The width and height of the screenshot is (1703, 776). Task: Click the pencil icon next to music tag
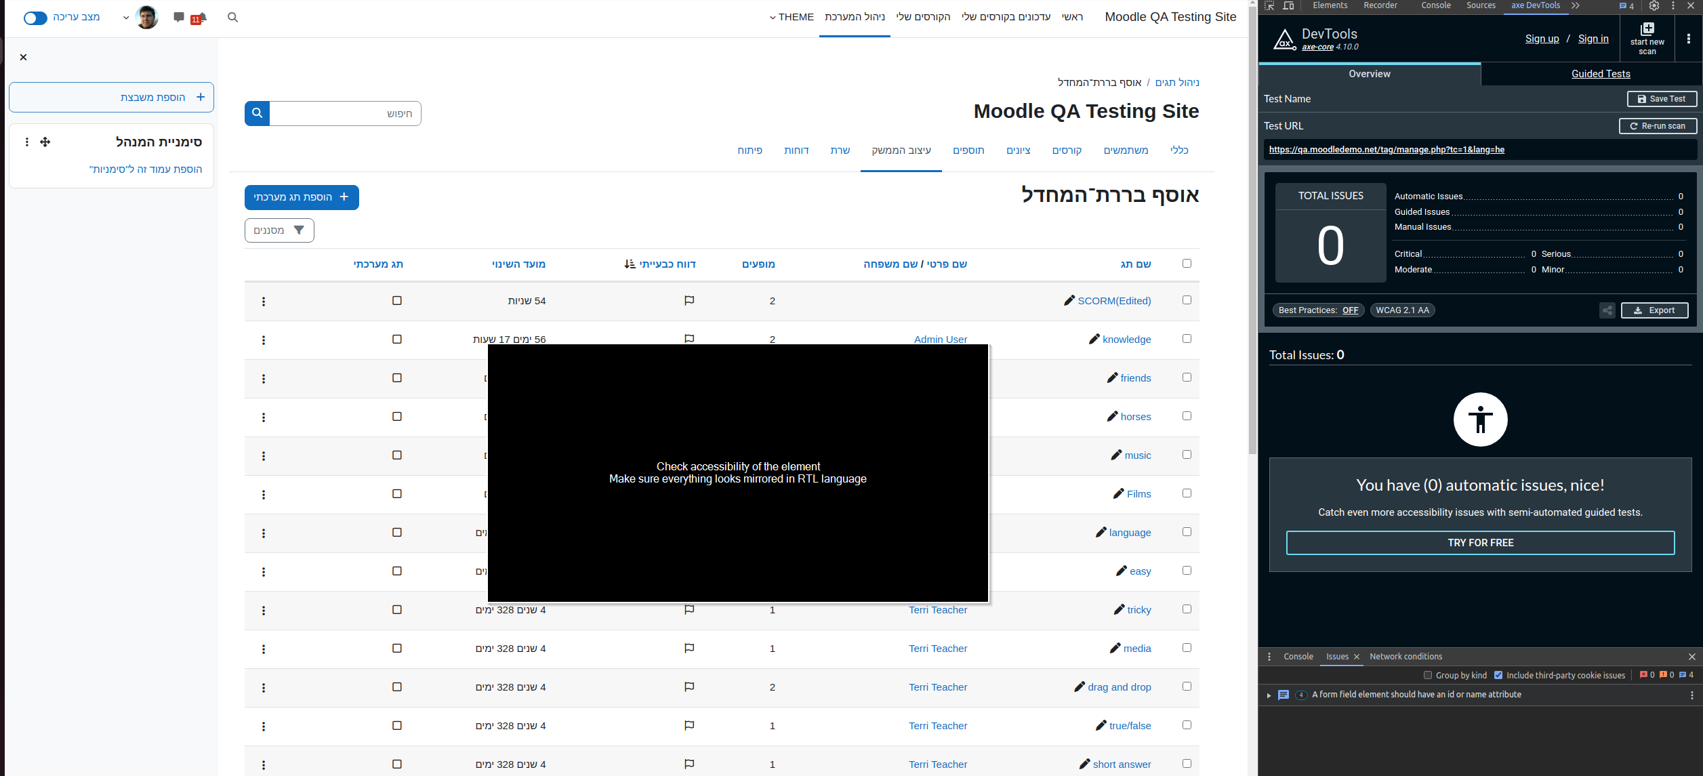(1116, 455)
